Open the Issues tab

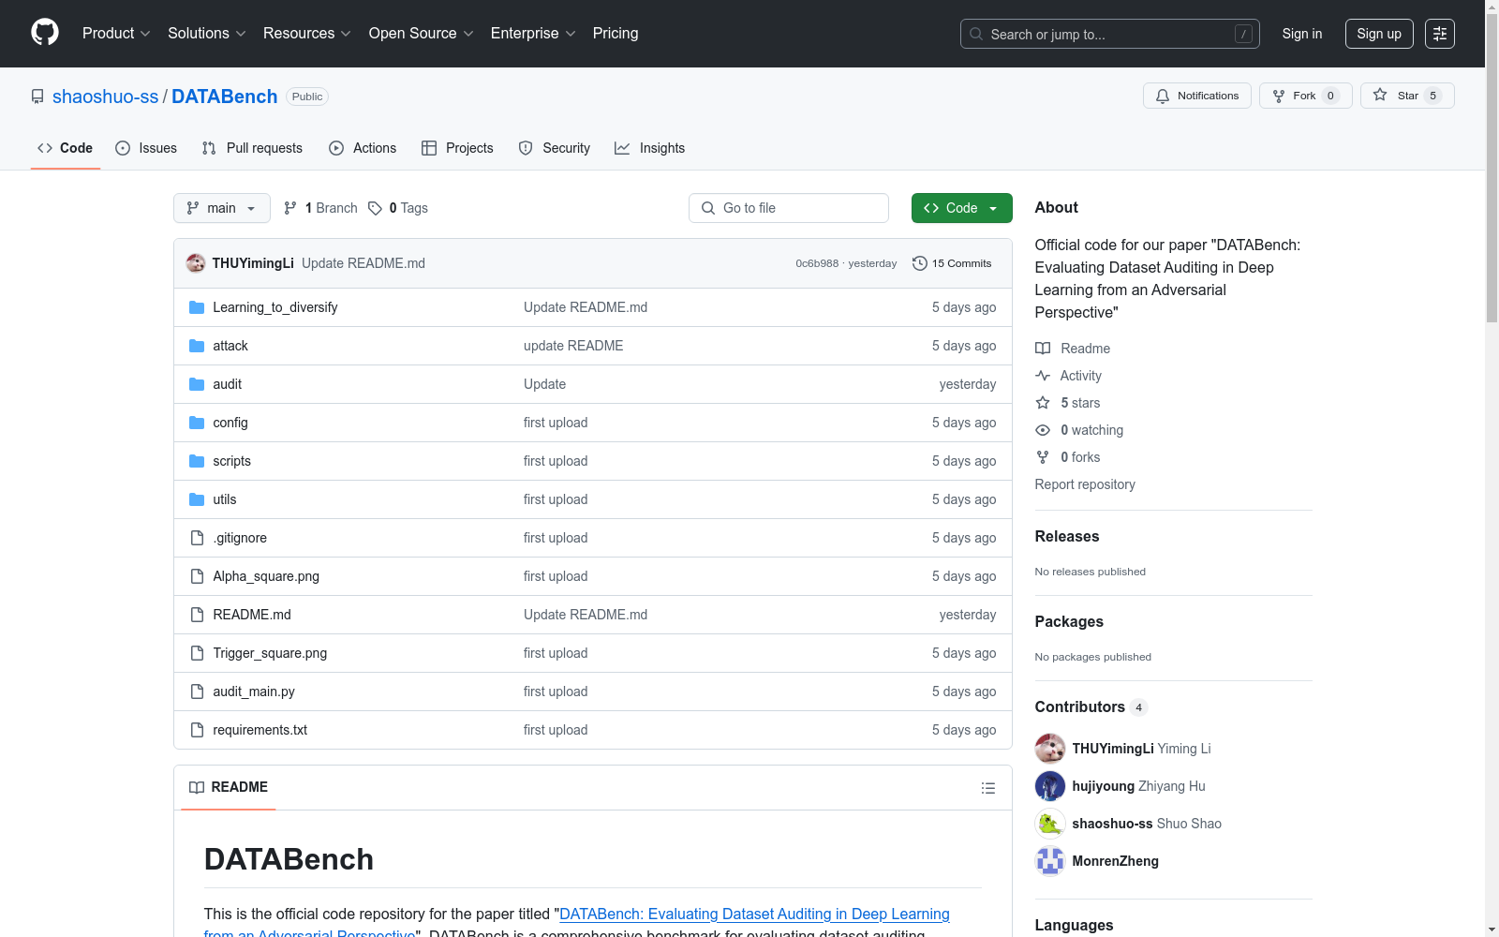(x=146, y=148)
